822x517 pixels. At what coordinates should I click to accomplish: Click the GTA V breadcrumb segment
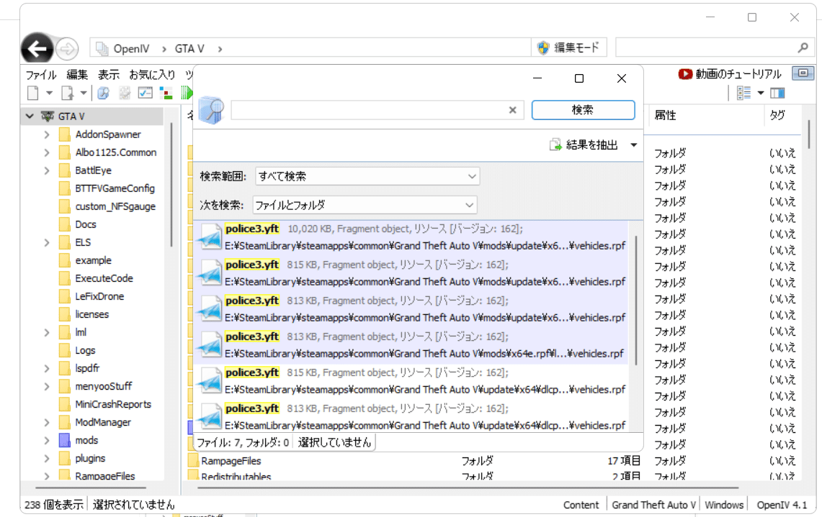[x=189, y=49]
